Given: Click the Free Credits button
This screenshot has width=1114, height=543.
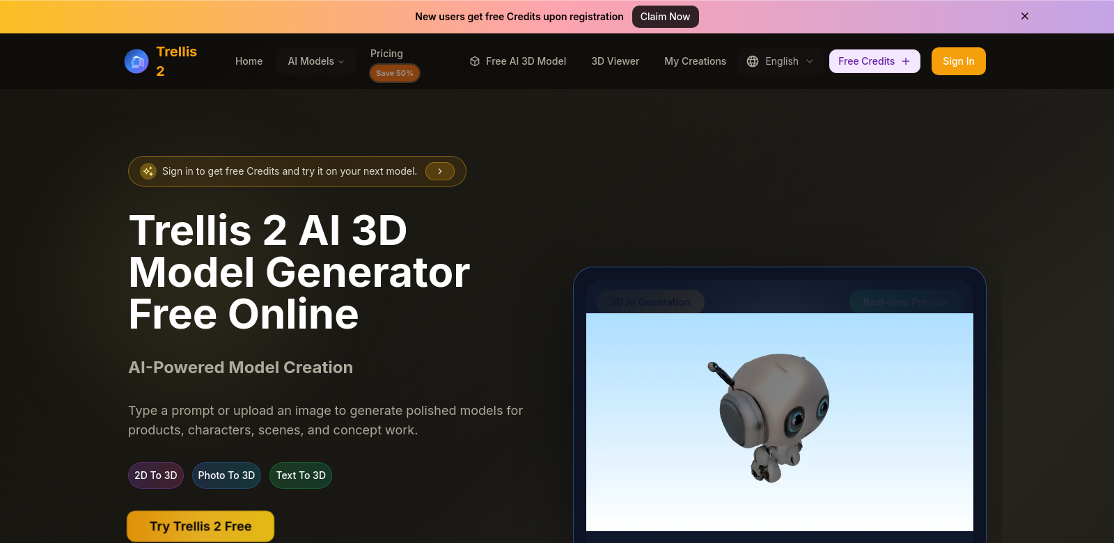Looking at the screenshot, I should pyautogui.click(x=874, y=61).
